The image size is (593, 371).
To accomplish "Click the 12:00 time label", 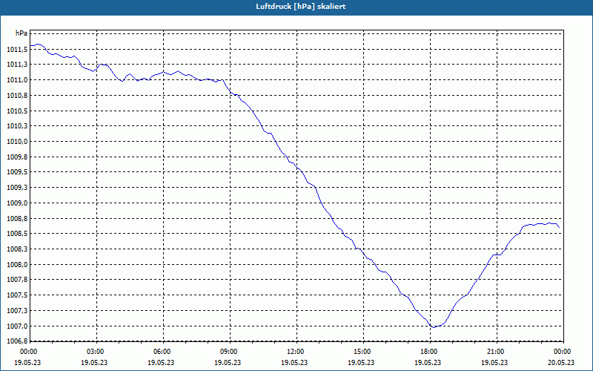I will coord(294,352).
